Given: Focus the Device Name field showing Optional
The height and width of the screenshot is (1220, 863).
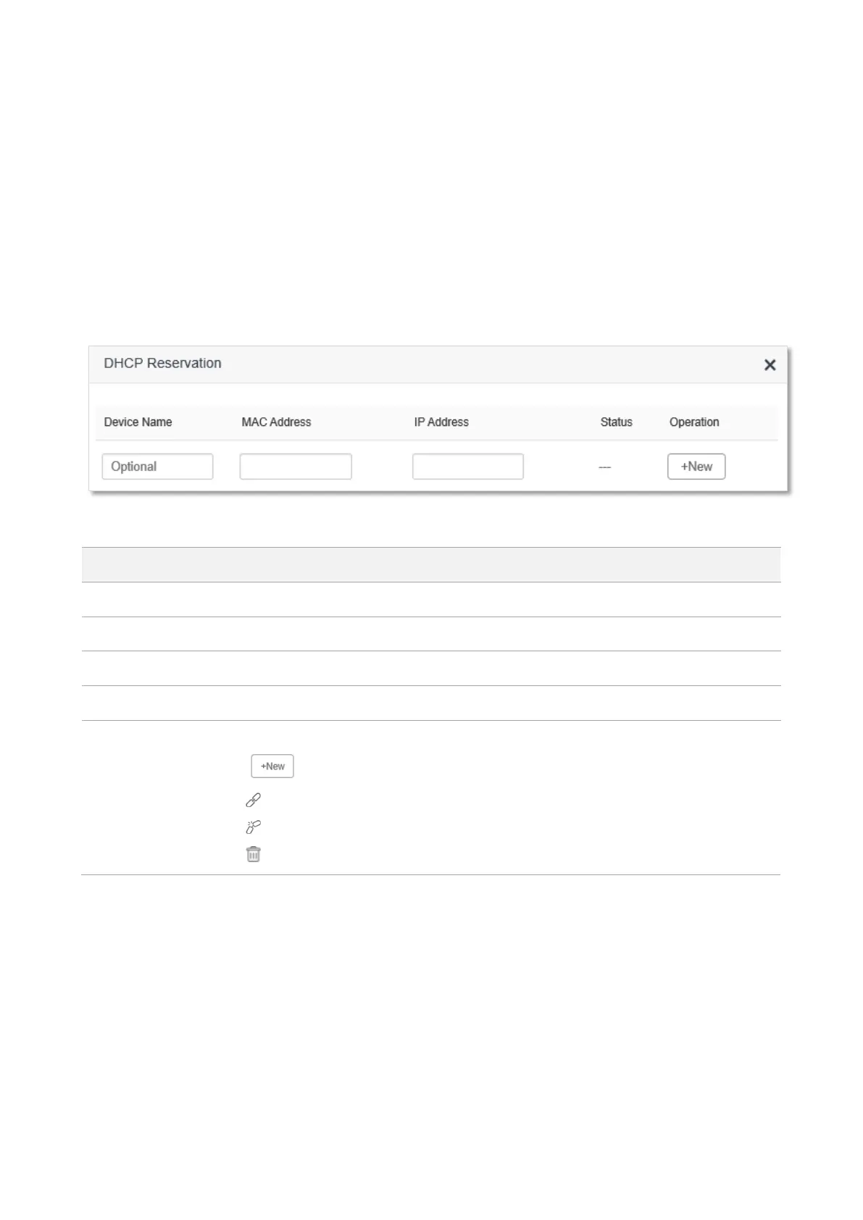Looking at the screenshot, I should click(157, 467).
